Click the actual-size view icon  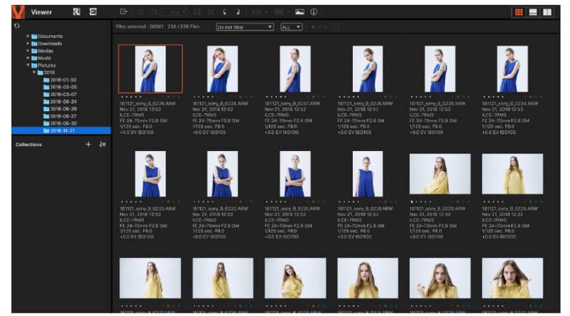coord(210,12)
